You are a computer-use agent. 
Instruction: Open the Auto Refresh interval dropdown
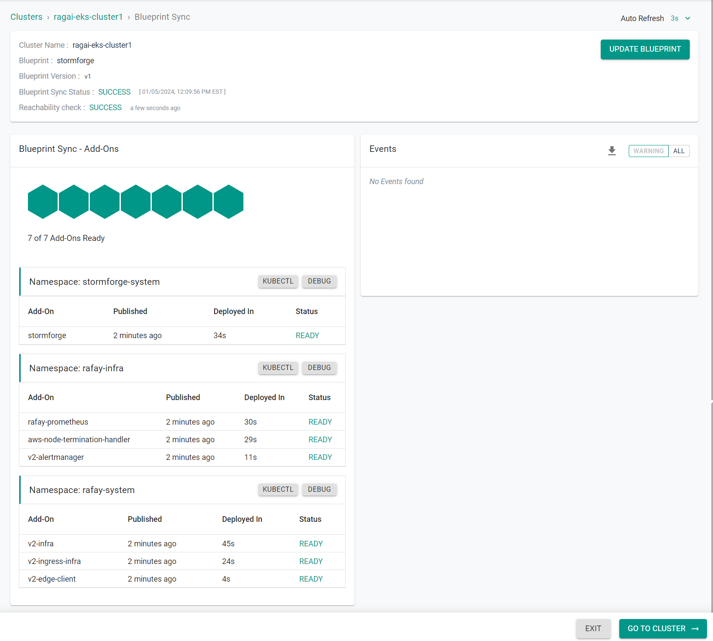click(x=680, y=18)
